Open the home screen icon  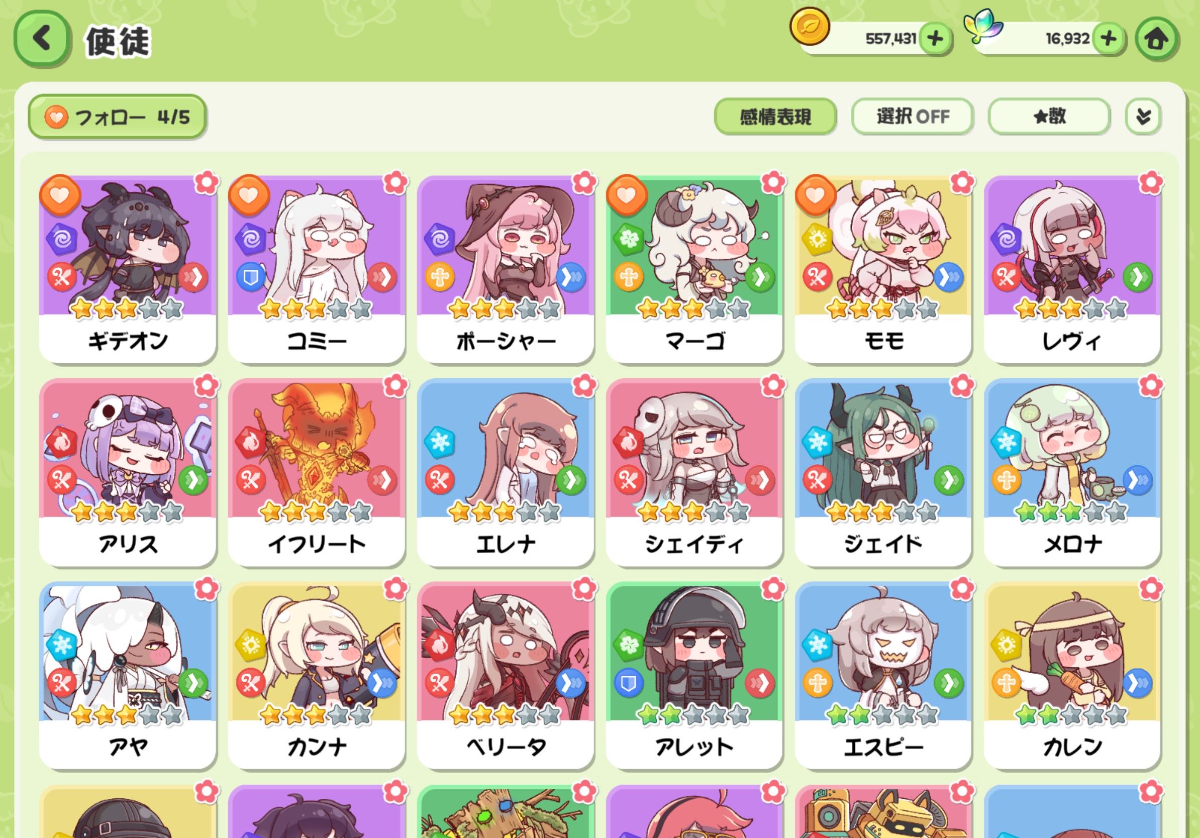click(x=1157, y=39)
